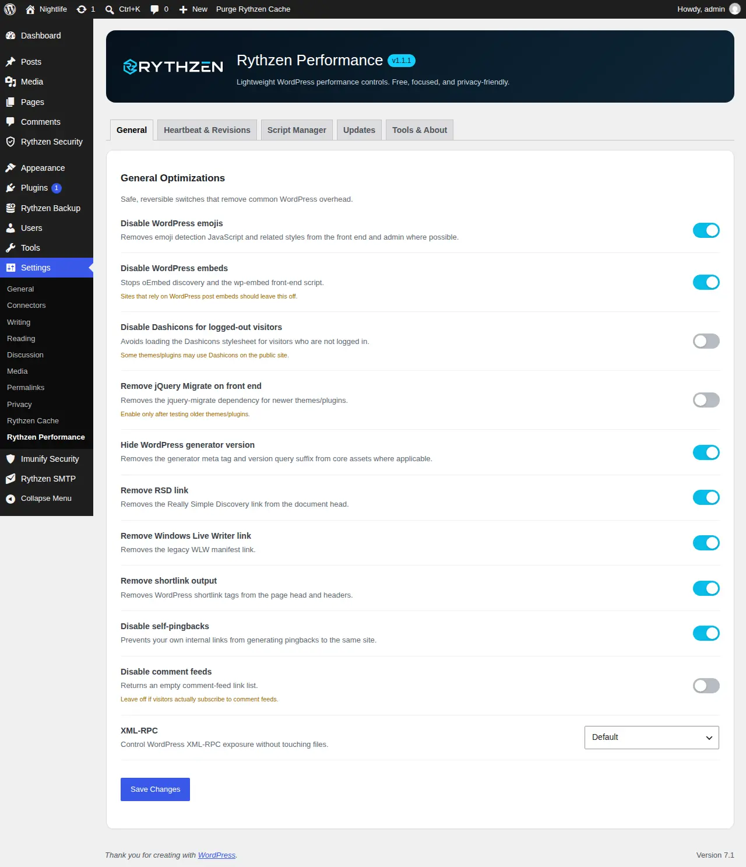Click the Media library icon in sidebar
The image size is (746, 867).
click(10, 82)
